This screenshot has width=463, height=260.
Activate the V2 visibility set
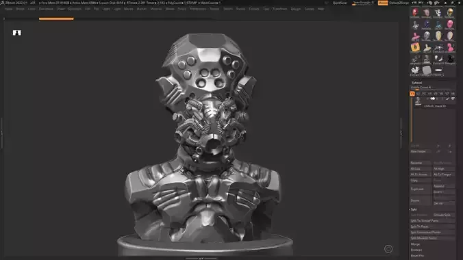[418, 94]
